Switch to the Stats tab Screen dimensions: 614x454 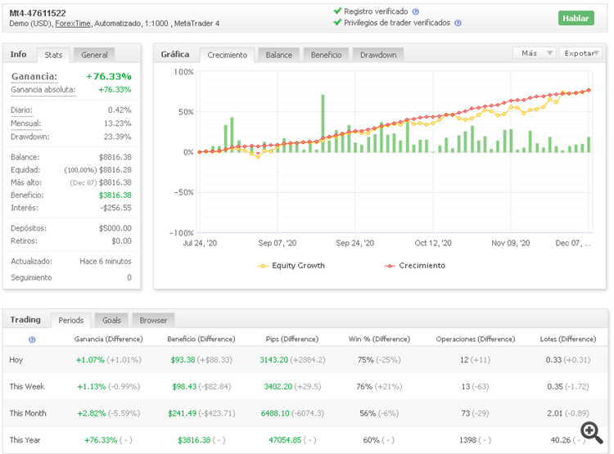tap(53, 55)
